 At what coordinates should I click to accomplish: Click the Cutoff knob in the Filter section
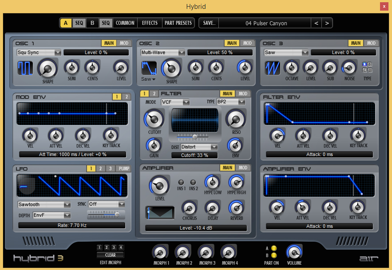tap(154, 119)
